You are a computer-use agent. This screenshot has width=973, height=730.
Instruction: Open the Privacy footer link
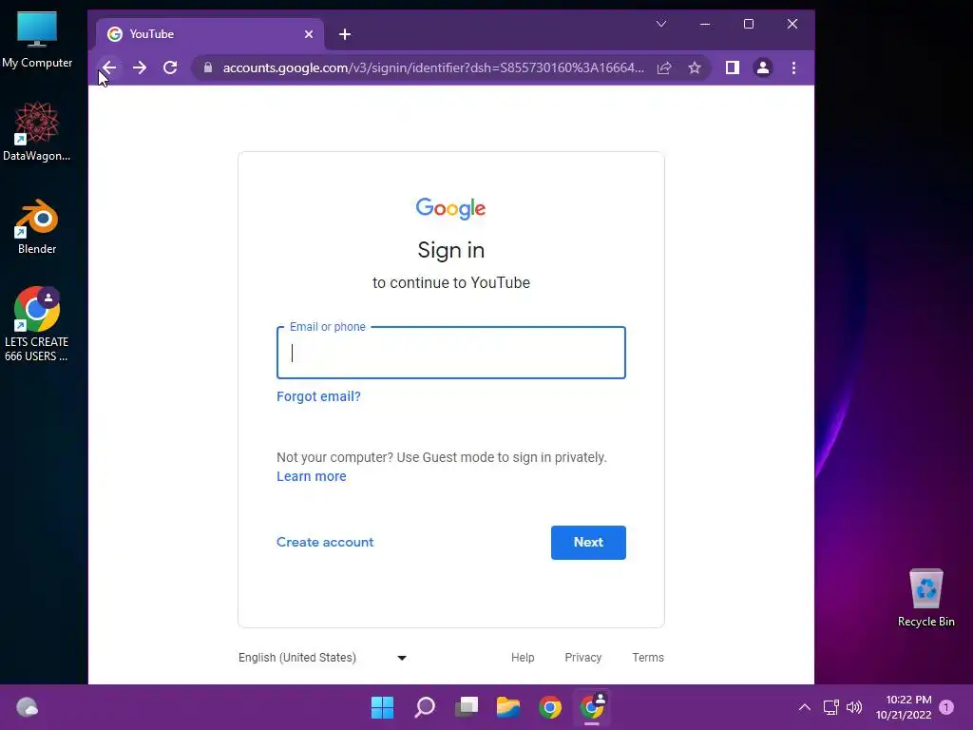[x=583, y=658]
